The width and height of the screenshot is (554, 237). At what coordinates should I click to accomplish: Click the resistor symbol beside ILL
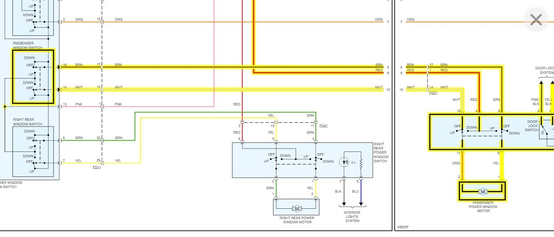tap(361, 163)
